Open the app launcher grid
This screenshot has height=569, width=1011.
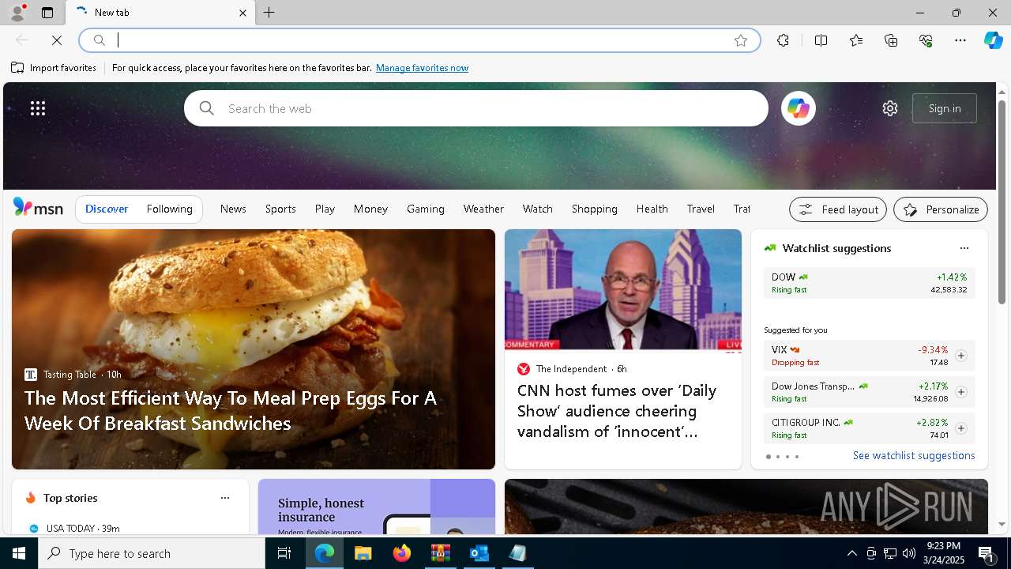(38, 108)
